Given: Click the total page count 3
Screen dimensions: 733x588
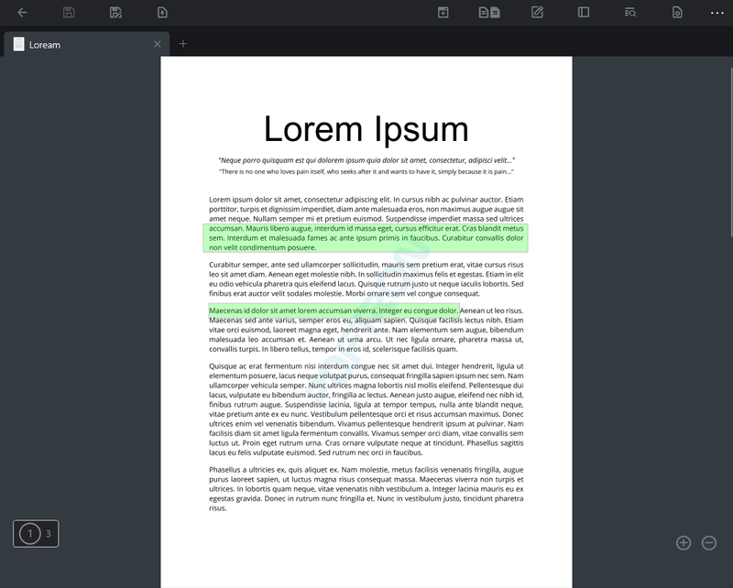Looking at the screenshot, I should [x=49, y=534].
